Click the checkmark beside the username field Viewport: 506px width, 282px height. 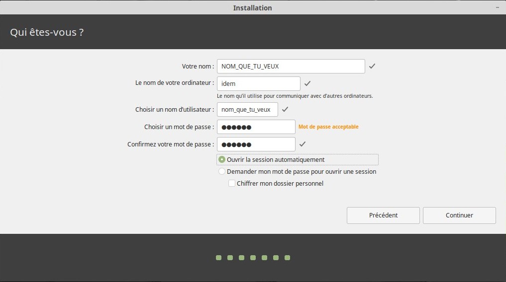tap(285, 109)
